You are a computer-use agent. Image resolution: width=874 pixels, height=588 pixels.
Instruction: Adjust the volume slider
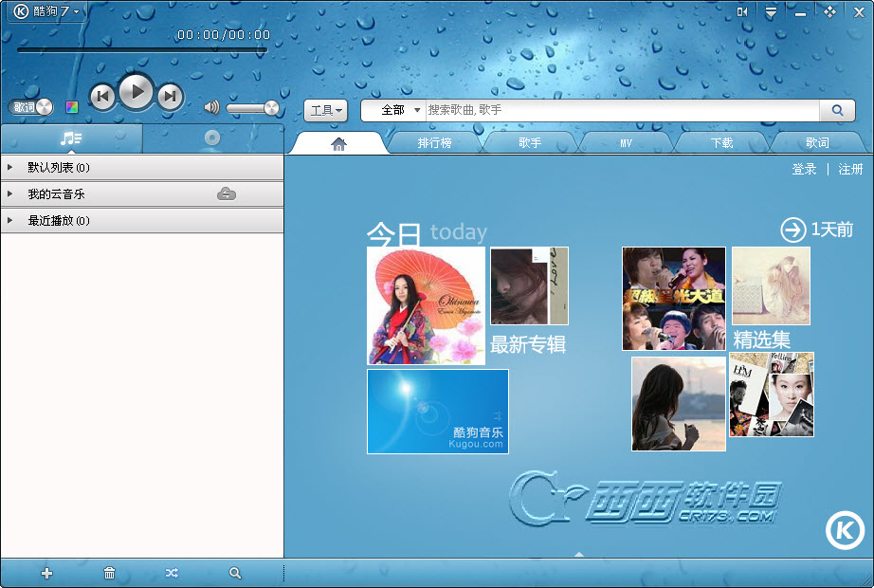[x=253, y=108]
